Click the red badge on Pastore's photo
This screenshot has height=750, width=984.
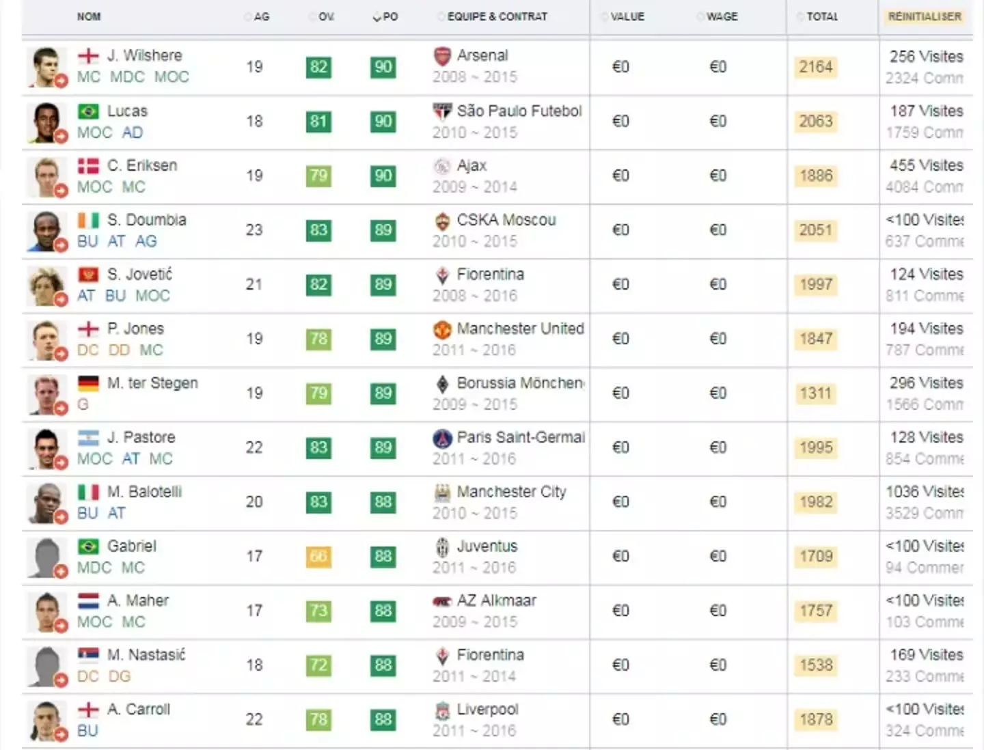pyautogui.click(x=61, y=462)
